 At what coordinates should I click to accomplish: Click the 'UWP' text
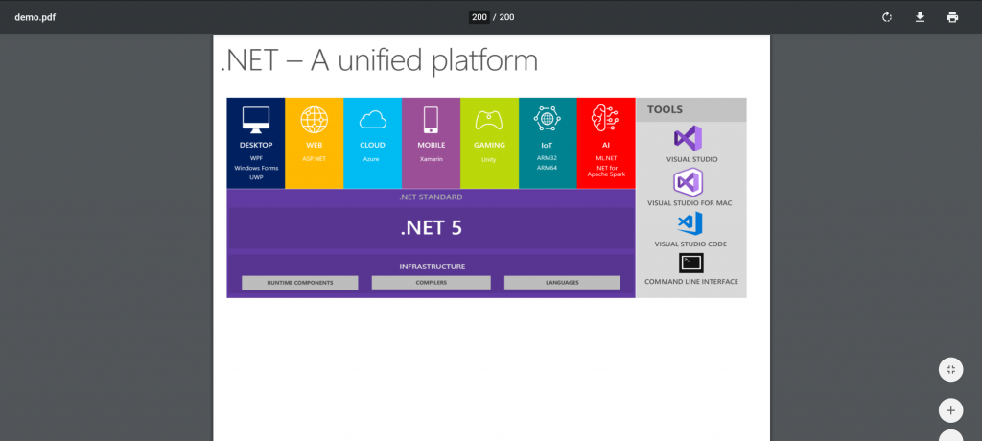(x=256, y=178)
